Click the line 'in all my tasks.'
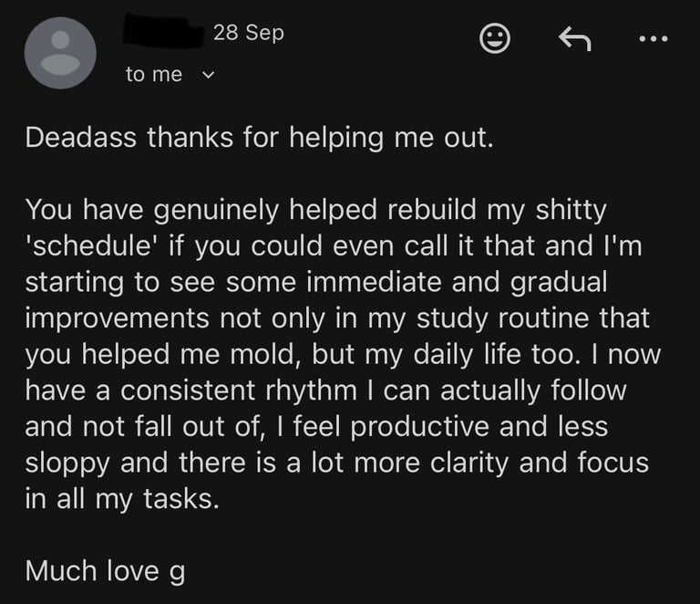The width and height of the screenshot is (700, 604). [x=122, y=499]
